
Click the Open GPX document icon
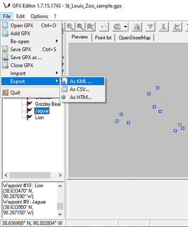(x=5, y=25)
